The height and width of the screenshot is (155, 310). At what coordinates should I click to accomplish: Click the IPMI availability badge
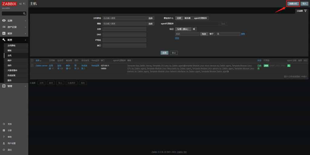pyautogui.click(x=283, y=65)
